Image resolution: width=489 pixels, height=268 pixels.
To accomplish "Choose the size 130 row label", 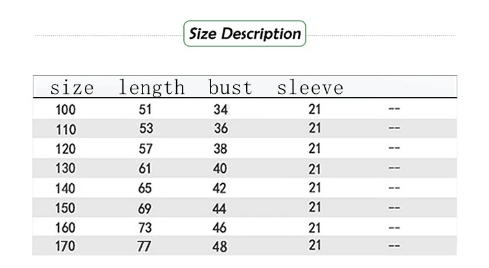I will coord(65,168).
